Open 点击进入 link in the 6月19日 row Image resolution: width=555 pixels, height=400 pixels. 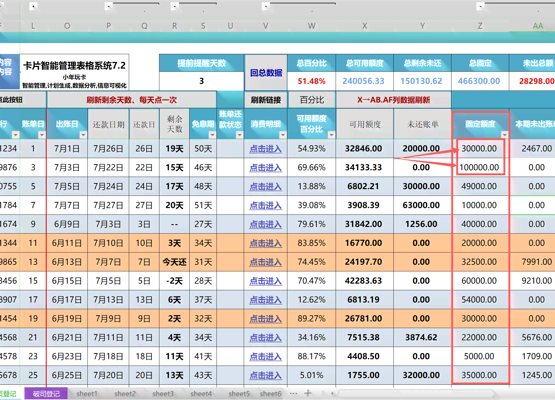266,319
